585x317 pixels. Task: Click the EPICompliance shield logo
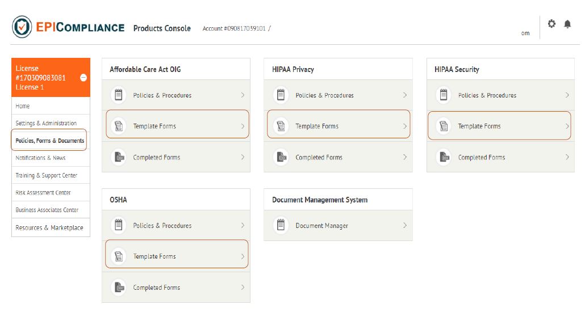pyautogui.click(x=22, y=27)
